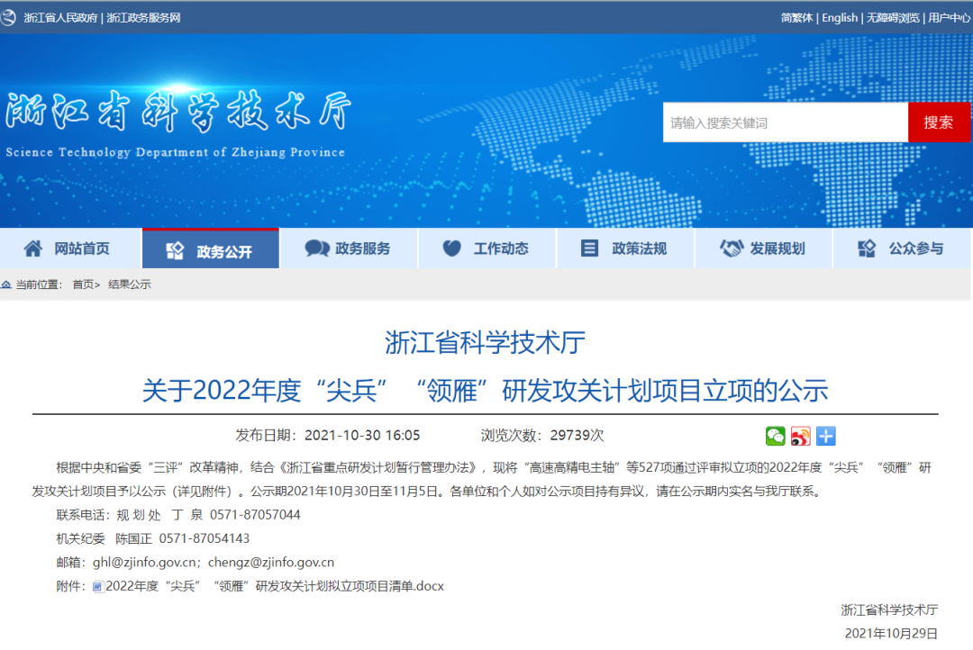Screen dimensions: 973x650
Task: Open the 用户中心 link
Action: click(x=949, y=17)
